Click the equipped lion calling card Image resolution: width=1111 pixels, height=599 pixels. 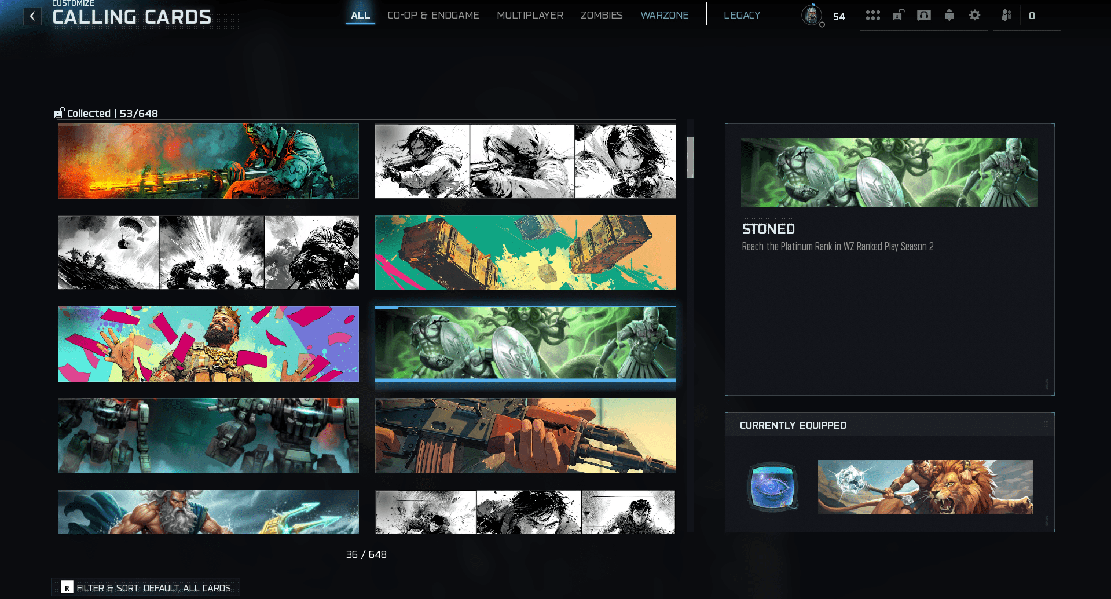(925, 487)
